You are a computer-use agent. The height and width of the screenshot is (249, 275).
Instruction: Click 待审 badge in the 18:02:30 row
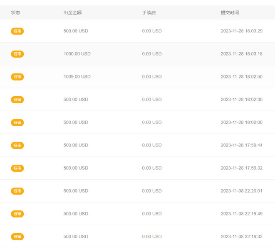click(x=17, y=100)
